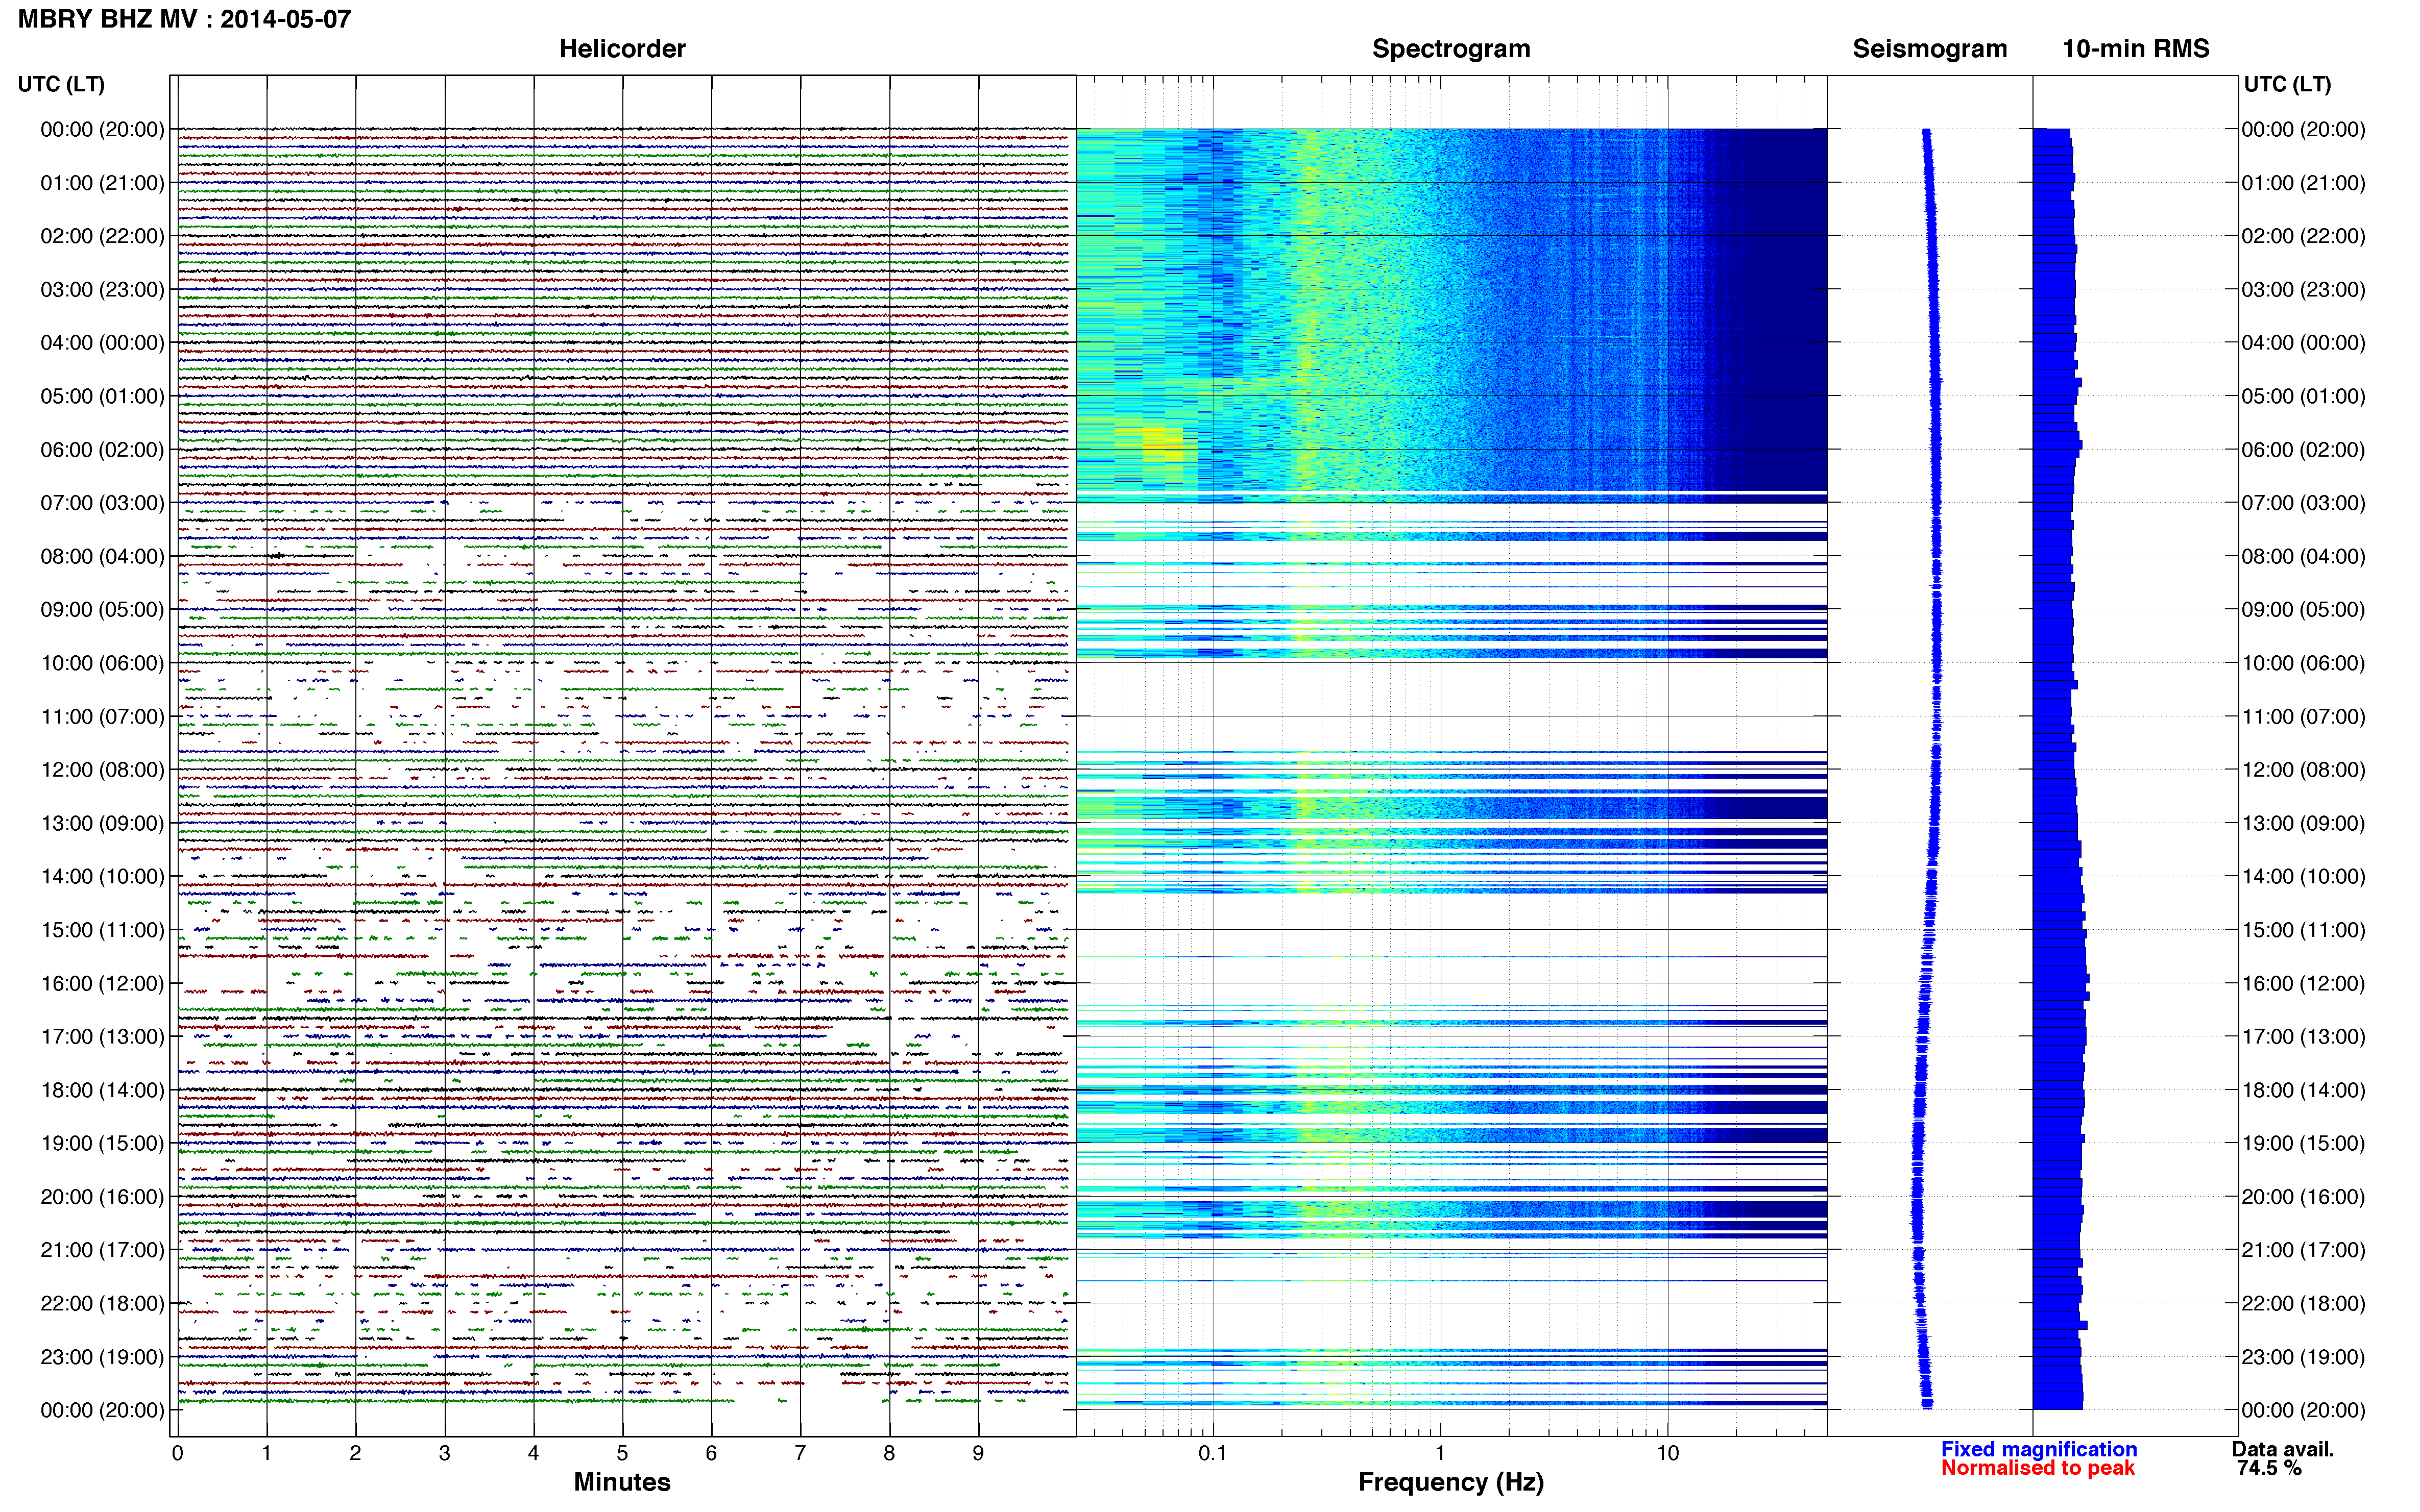The width and height of the screenshot is (2420, 1512).
Task: Click the Minutes axis label
Action: (621, 1481)
